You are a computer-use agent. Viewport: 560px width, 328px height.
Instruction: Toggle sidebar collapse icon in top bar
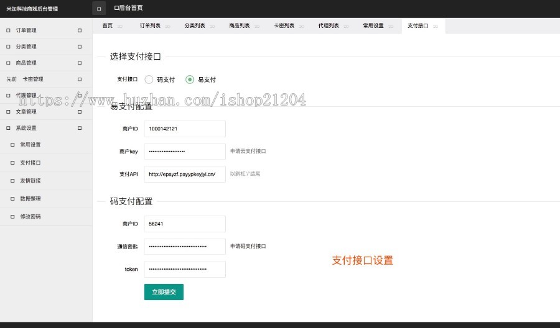coord(99,9)
